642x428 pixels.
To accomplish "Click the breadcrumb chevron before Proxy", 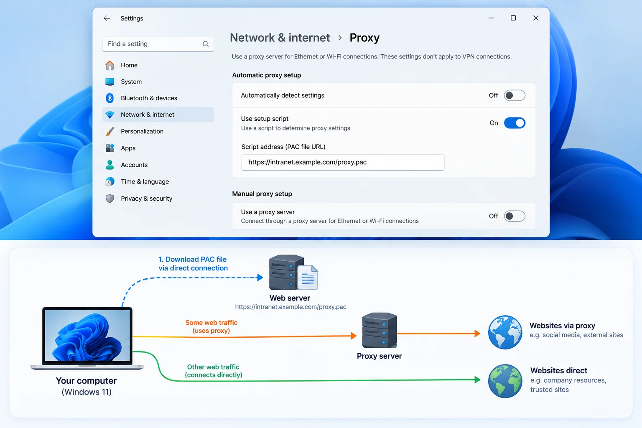I will click(x=340, y=38).
